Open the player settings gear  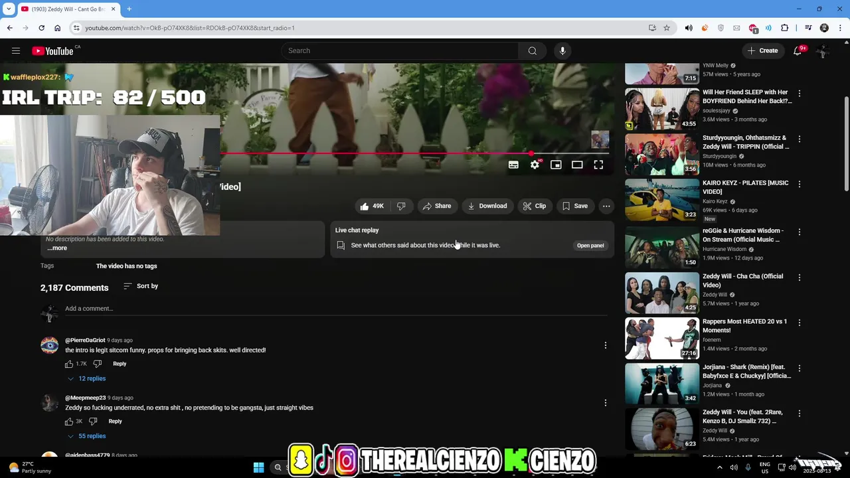coord(535,165)
